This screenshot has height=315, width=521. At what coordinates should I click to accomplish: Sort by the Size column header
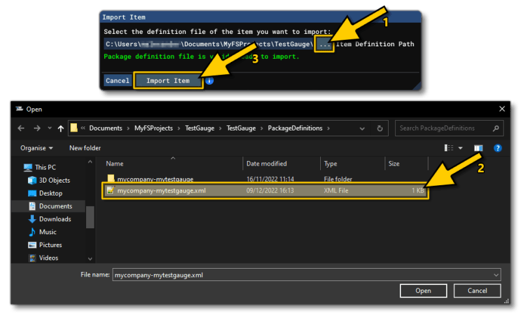(x=394, y=164)
